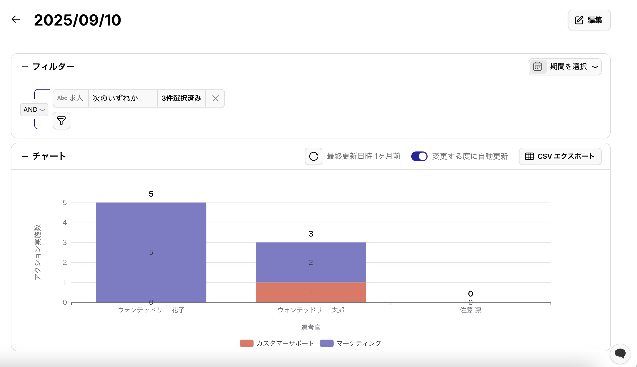Open the AND operator dropdown
637x367 pixels.
(34, 110)
